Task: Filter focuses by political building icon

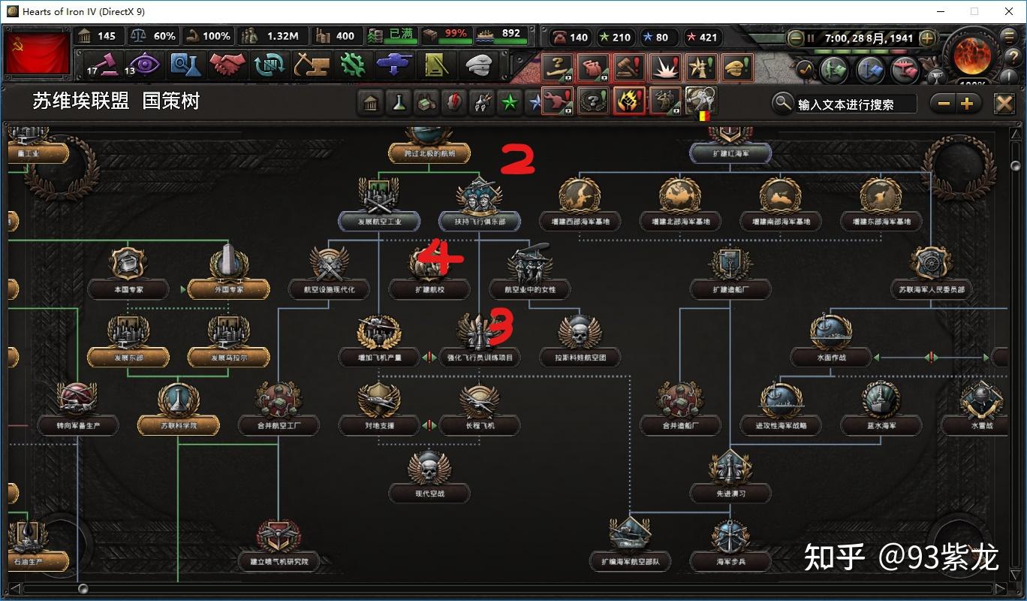Action: (x=370, y=103)
